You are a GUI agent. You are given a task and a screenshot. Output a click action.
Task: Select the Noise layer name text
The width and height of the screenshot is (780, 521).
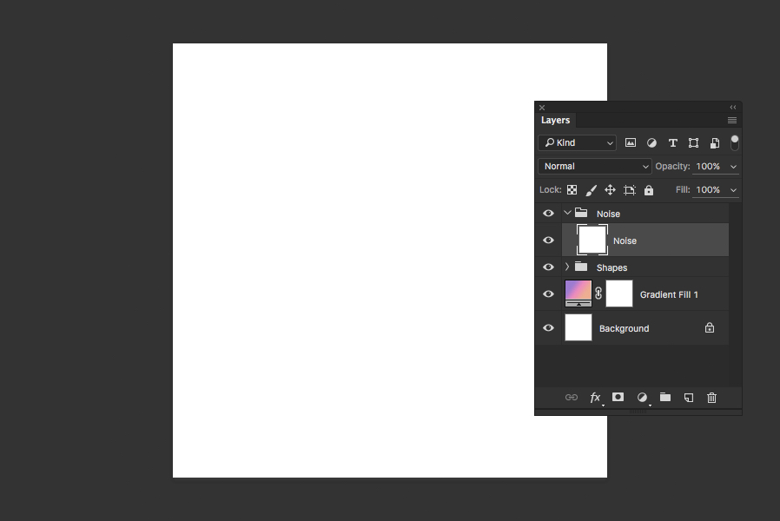(x=625, y=241)
